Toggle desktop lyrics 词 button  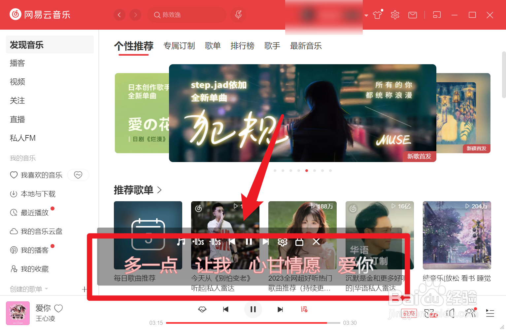[304, 309]
